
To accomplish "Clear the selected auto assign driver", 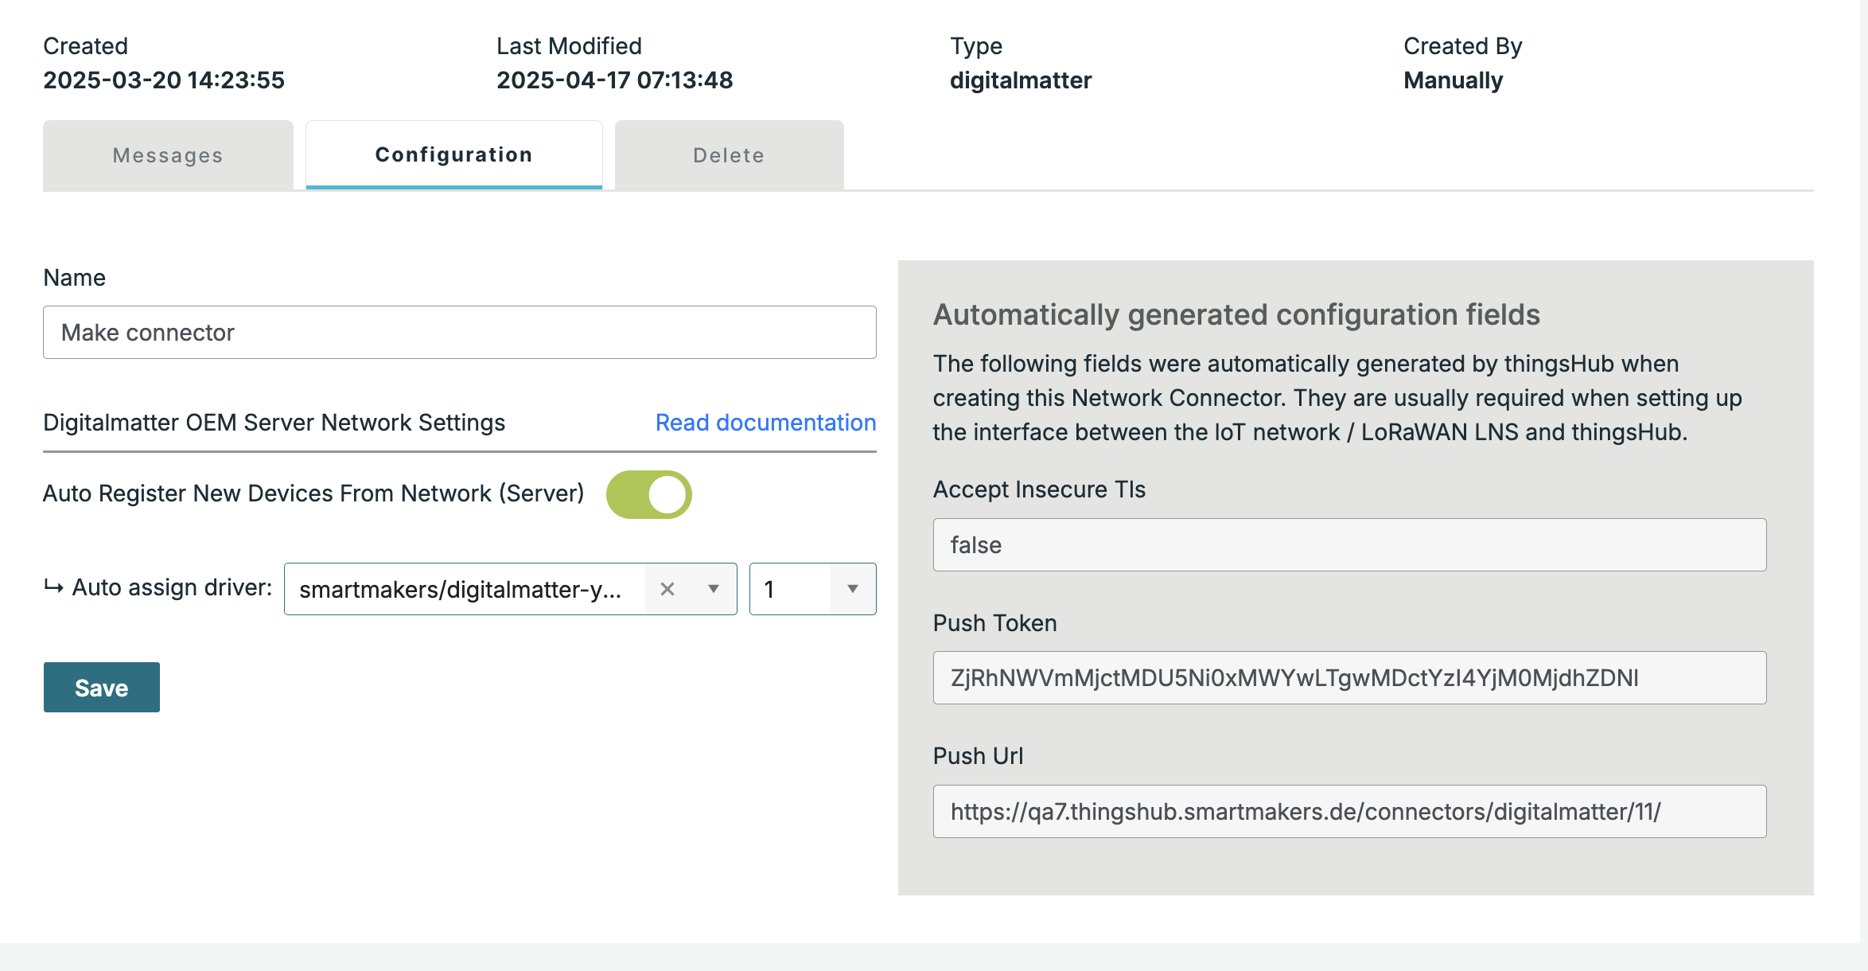I will [667, 589].
